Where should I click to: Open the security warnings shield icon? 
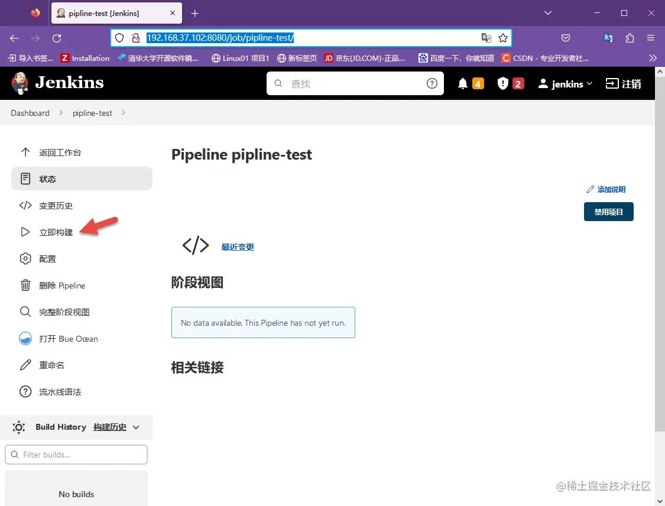(502, 83)
